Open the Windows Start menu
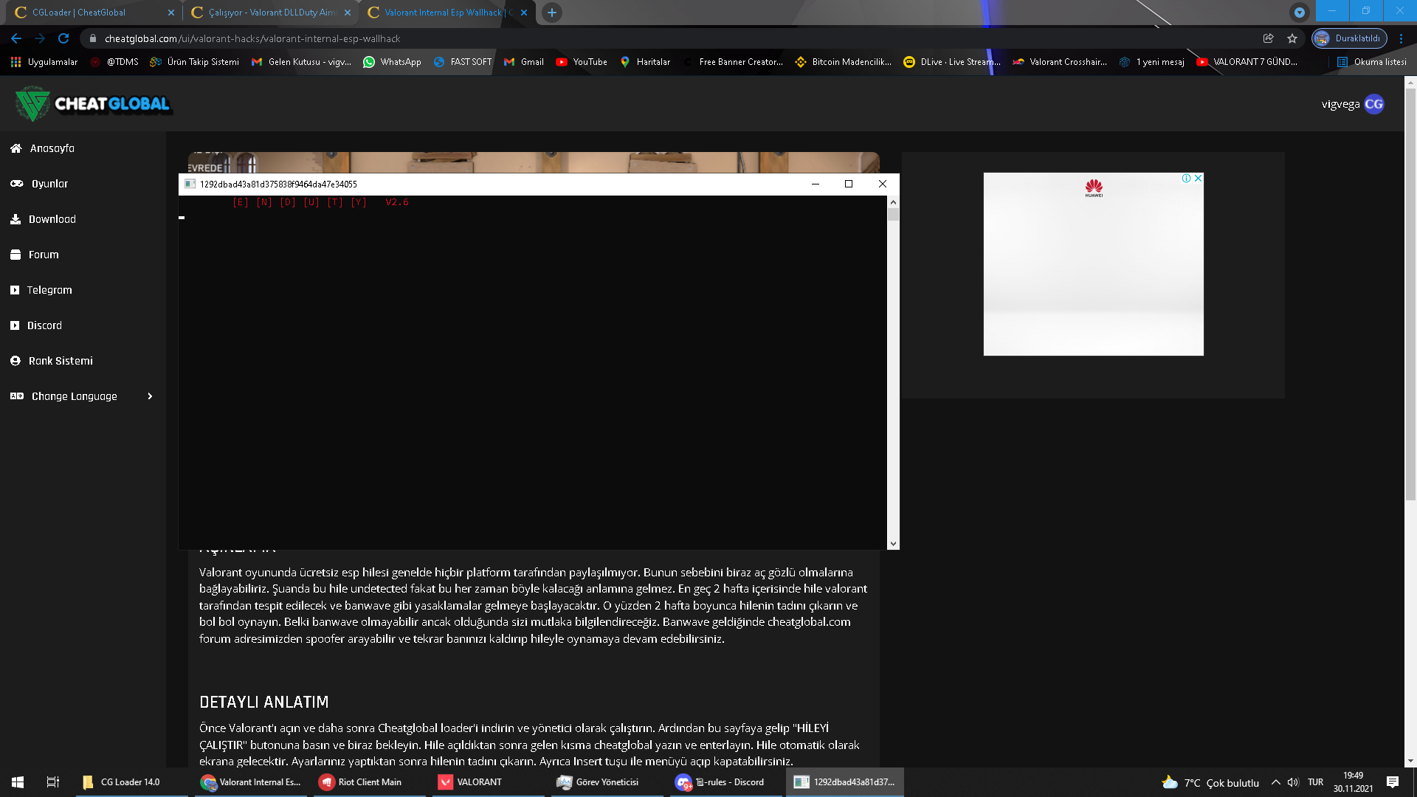The image size is (1417, 797). coord(18,782)
